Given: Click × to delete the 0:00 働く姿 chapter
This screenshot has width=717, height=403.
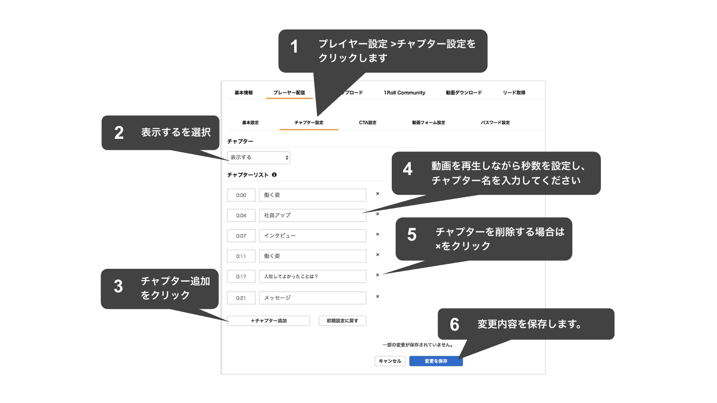Looking at the screenshot, I should pyautogui.click(x=378, y=194).
